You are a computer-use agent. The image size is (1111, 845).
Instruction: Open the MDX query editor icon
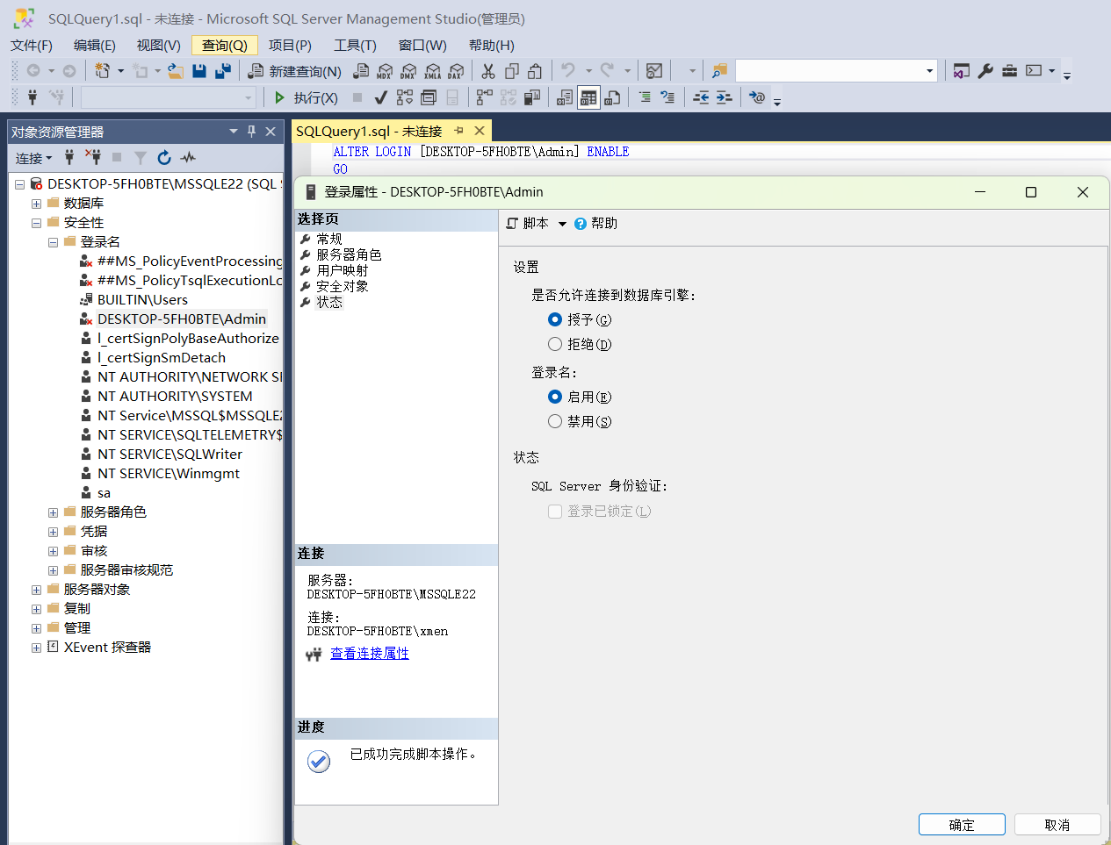(x=384, y=71)
